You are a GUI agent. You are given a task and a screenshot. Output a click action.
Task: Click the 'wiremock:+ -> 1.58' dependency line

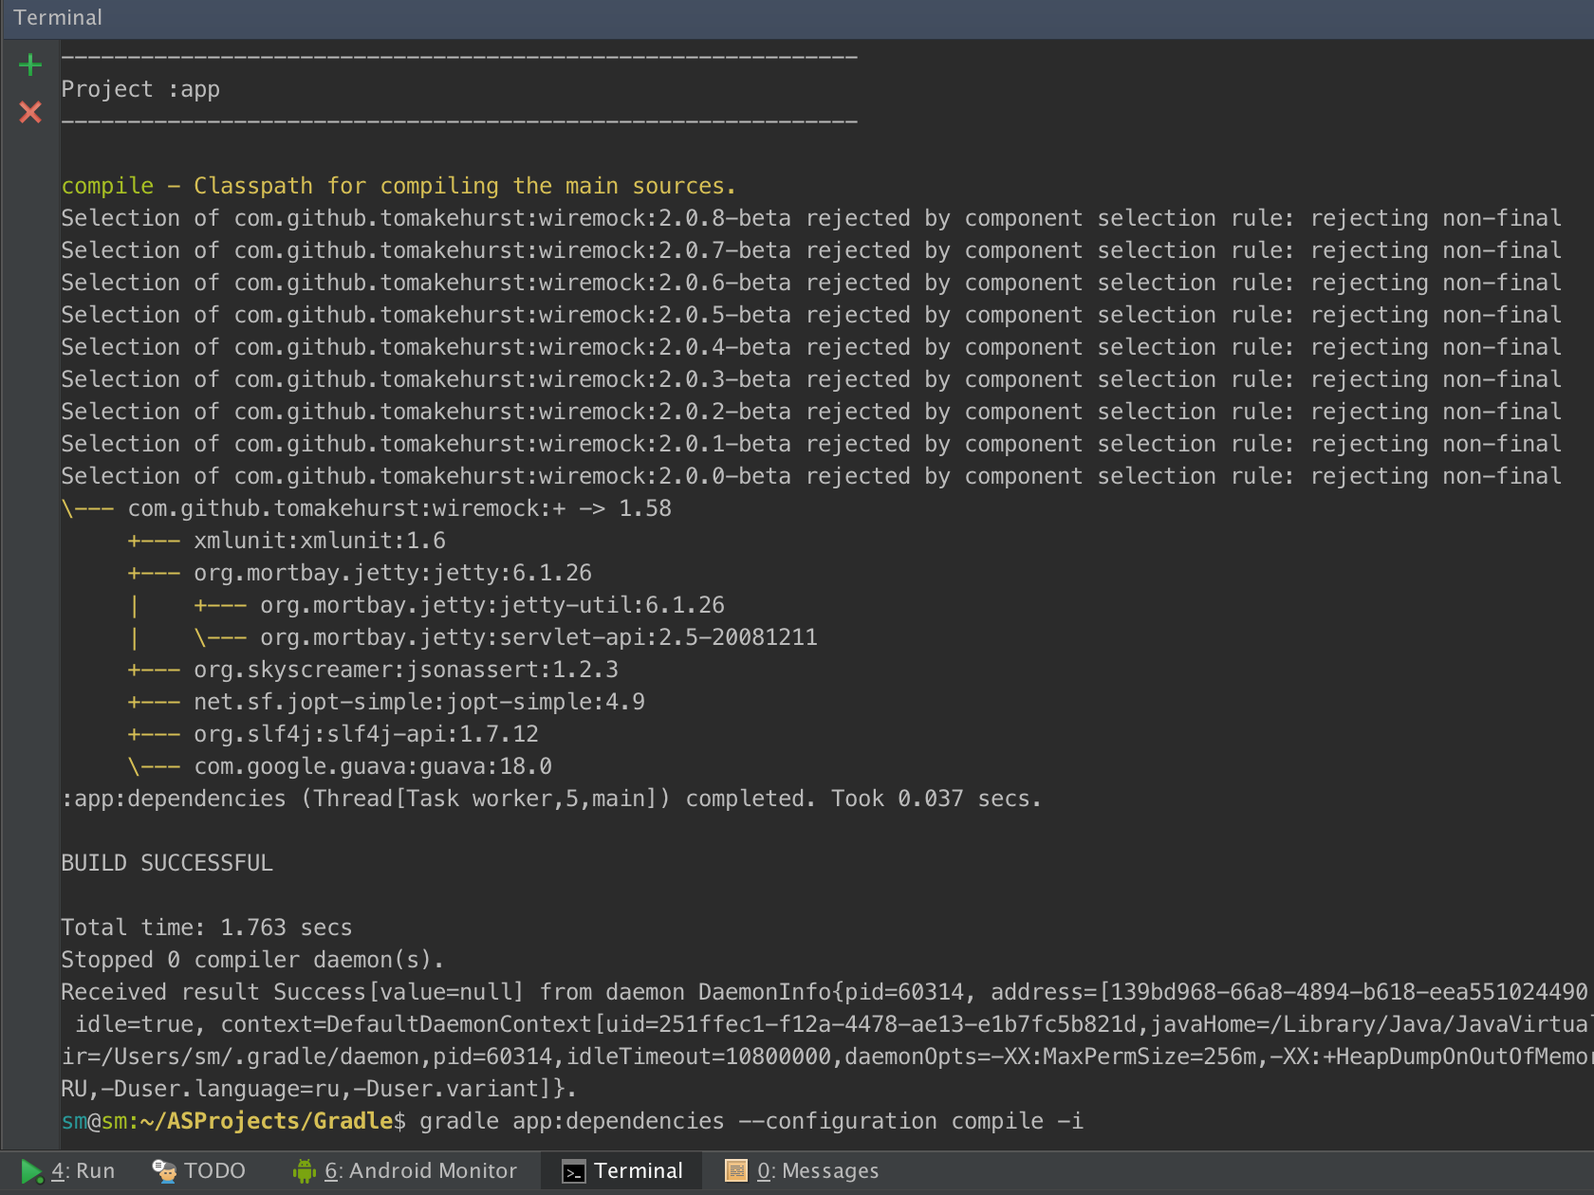pyautogui.click(x=366, y=508)
